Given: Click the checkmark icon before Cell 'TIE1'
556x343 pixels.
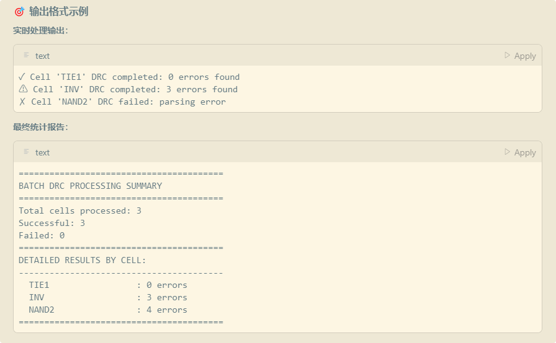Looking at the screenshot, I should tap(22, 77).
